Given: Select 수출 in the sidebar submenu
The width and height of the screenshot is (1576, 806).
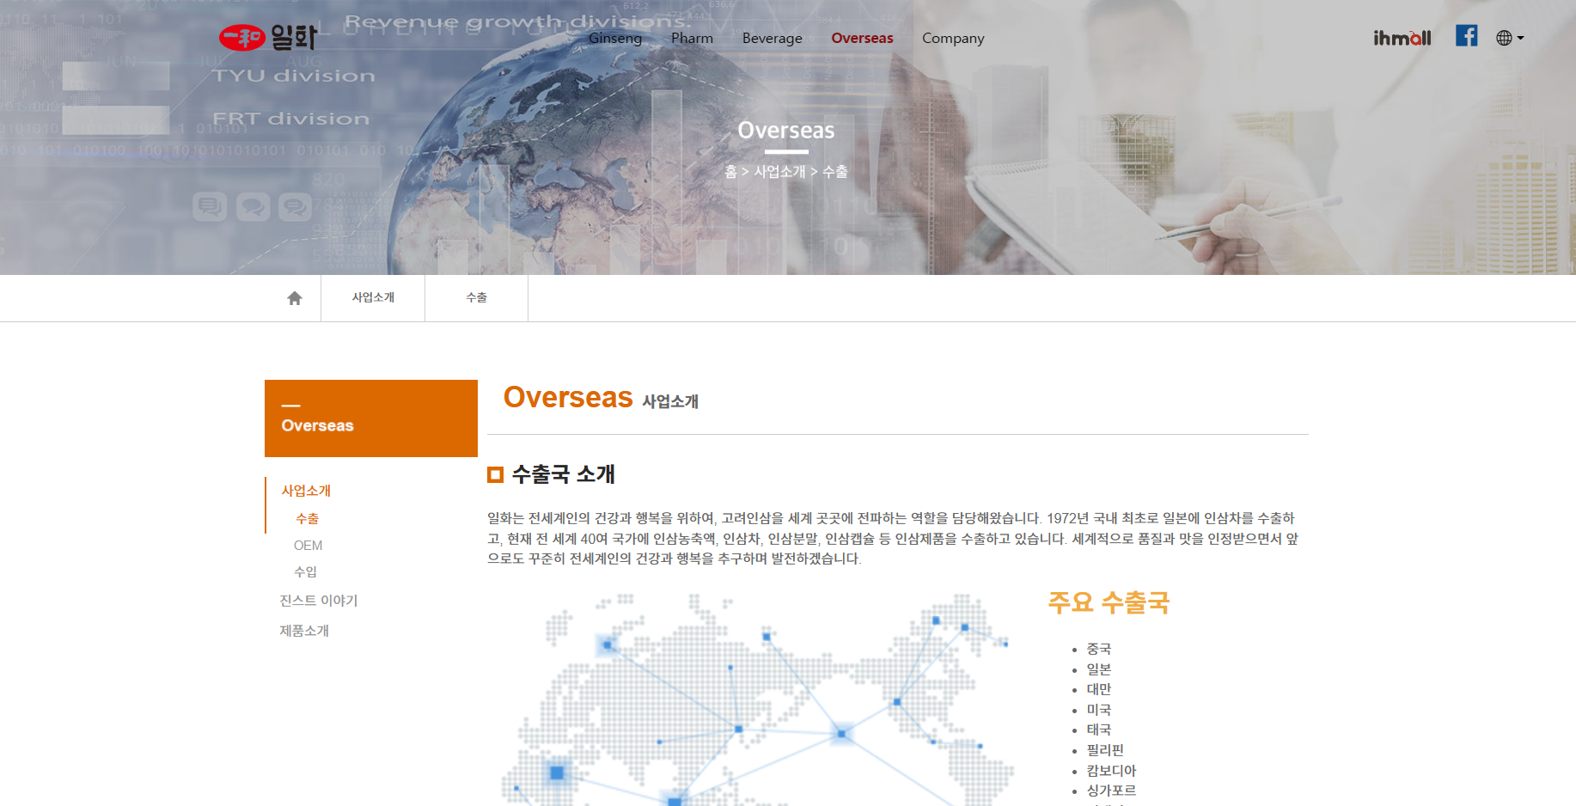Looking at the screenshot, I should point(307,519).
